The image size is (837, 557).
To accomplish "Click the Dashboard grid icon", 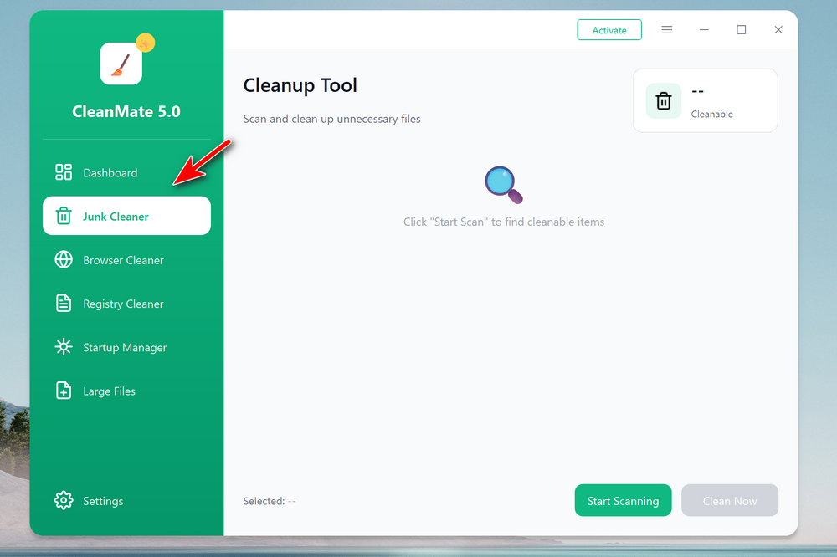I will point(64,172).
